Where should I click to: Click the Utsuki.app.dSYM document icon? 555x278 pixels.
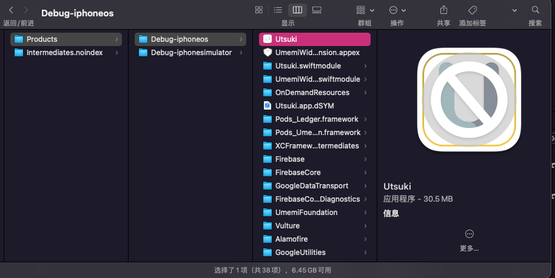pyautogui.click(x=267, y=105)
